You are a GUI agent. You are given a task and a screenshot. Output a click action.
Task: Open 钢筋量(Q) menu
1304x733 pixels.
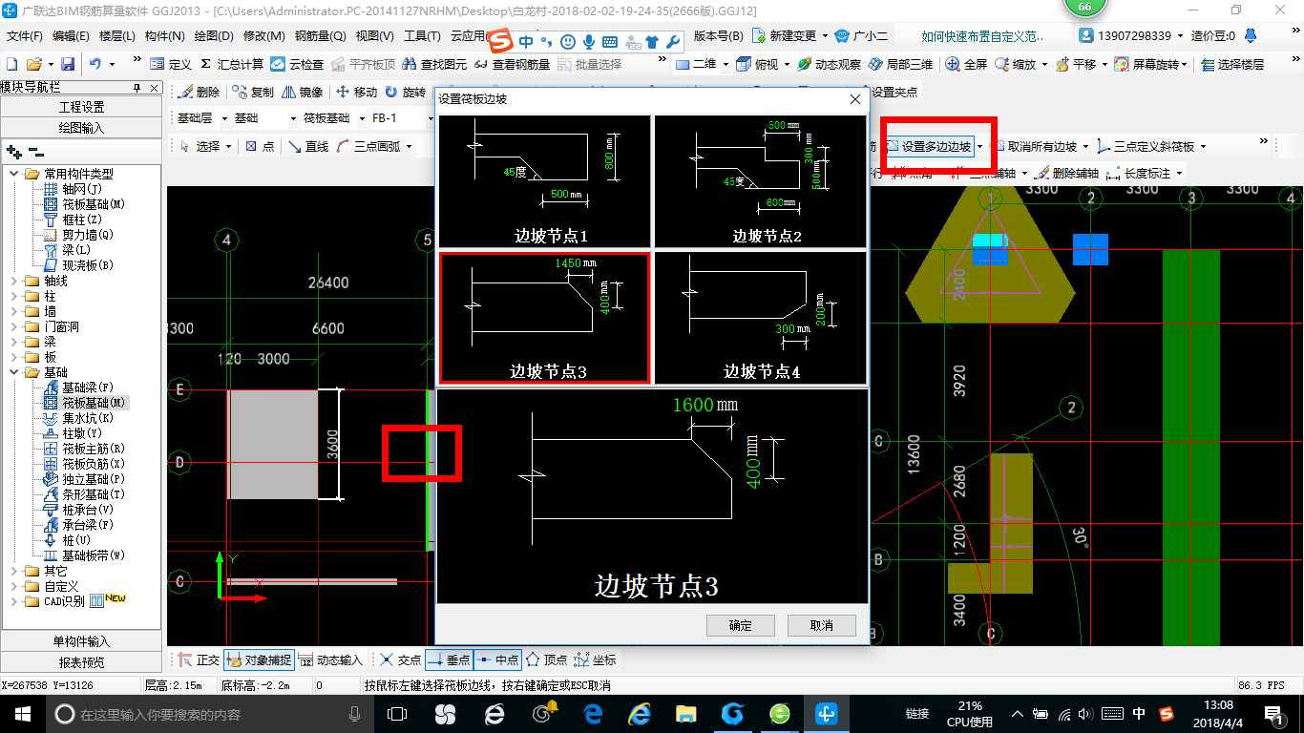(320, 36)
